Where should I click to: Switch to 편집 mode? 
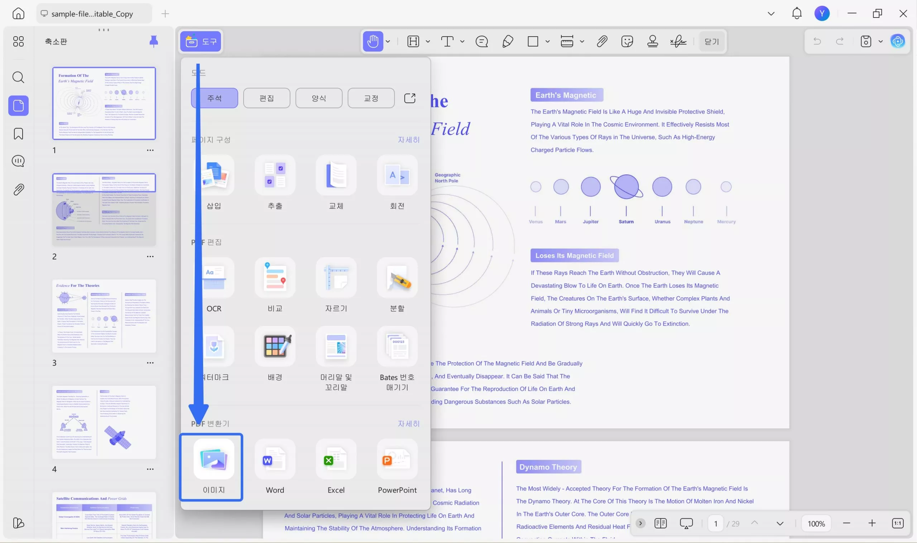point(267,98)
